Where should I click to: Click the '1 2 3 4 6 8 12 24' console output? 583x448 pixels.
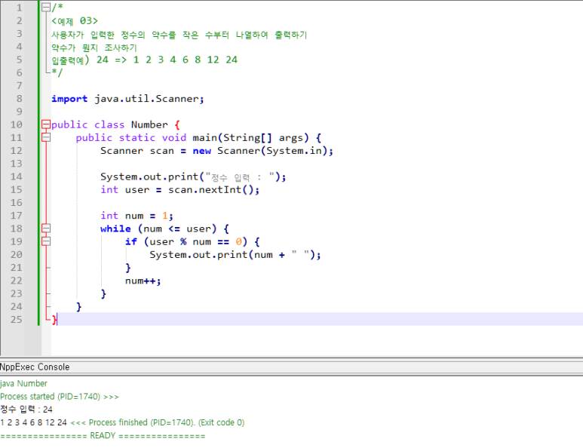[33, 422]
